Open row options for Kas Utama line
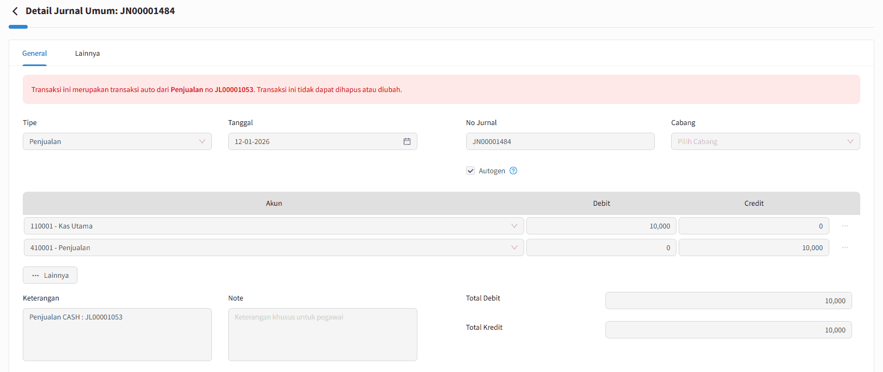883x372 pixels. tap(845, 226)
